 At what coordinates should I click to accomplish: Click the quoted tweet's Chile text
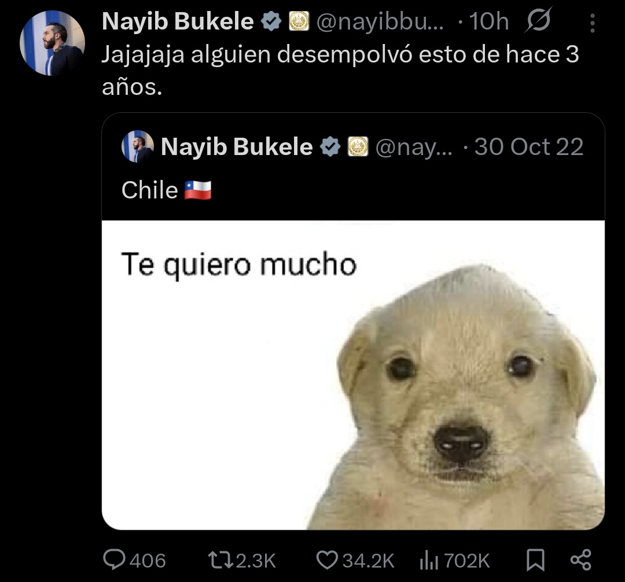click(149, 190)
